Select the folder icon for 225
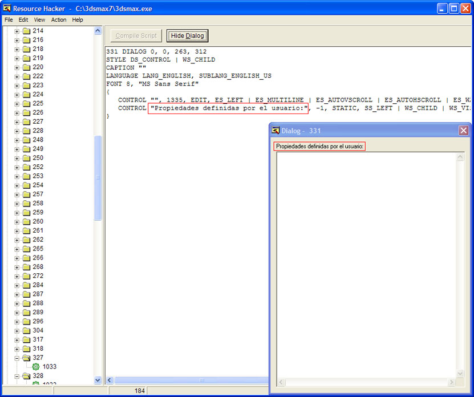The height and width of the screenshot is (397, 474). [27, 103]
